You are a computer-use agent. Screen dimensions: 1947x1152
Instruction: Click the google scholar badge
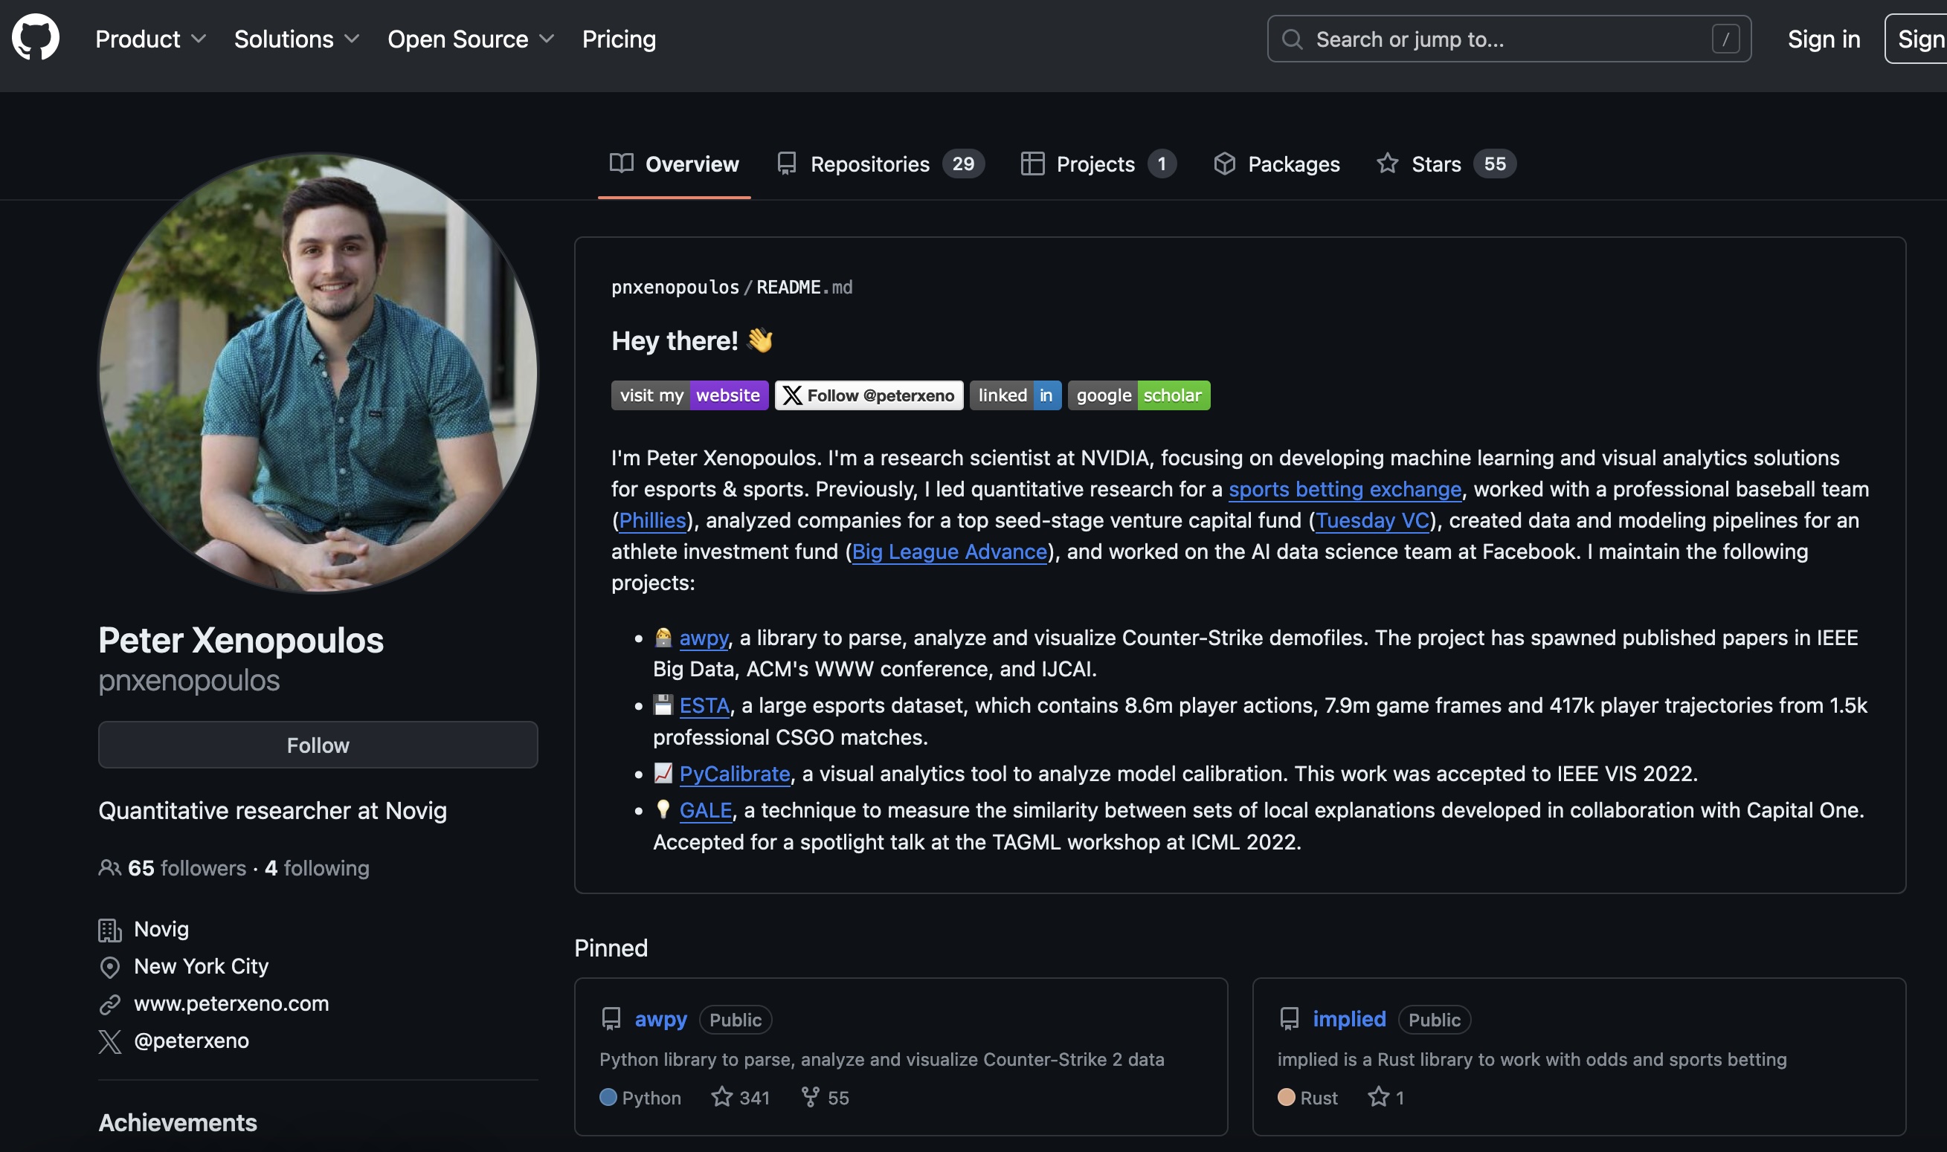1139,395
